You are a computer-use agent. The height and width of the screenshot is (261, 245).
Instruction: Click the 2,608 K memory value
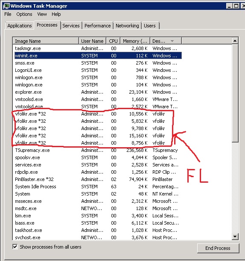139,48
